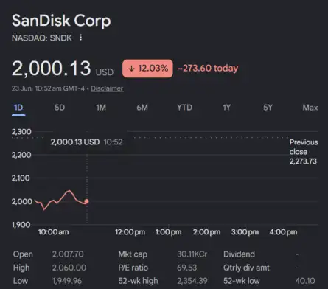The height and width of the screenshot is (289, 328).
Task: Select the 6M time range tab
Action: [142, 108]
